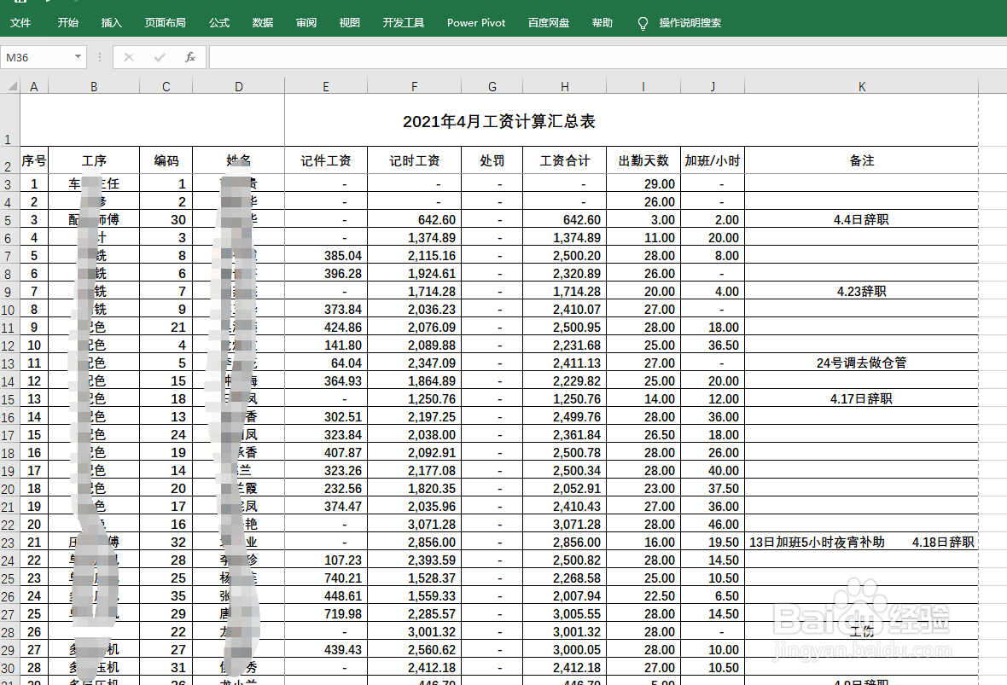
Task: Click the 工序 header cell
Action: coord(94,160)
